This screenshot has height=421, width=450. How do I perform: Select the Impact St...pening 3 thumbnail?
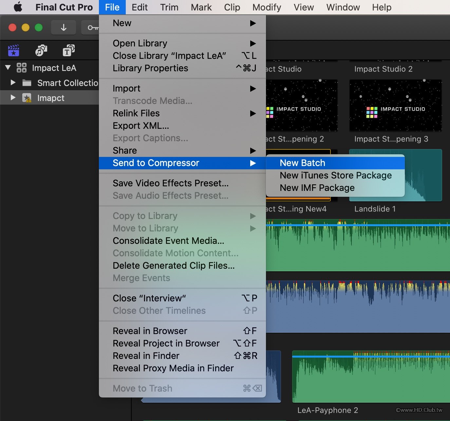pos(395,106)
